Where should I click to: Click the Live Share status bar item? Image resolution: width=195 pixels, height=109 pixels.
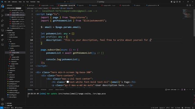19,108
